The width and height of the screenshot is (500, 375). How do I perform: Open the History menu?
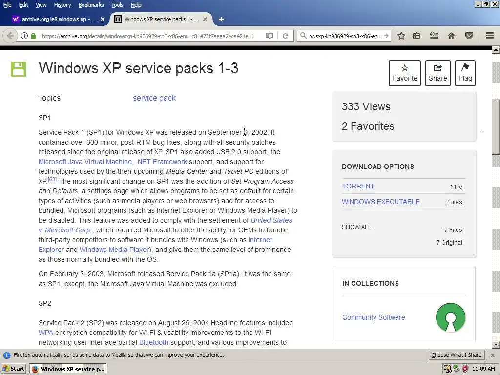pyautogui.click(x=62, y=5)
